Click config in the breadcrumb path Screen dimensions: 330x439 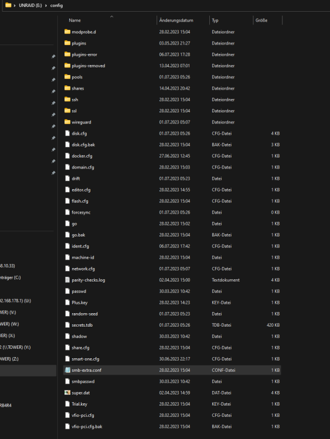(x=56, y=5)
